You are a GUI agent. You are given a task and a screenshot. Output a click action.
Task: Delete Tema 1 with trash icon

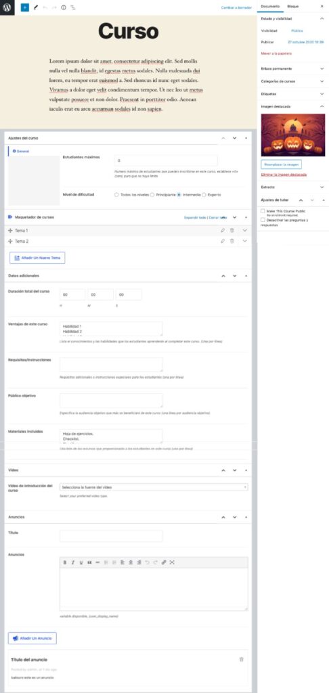click(232, 230)
